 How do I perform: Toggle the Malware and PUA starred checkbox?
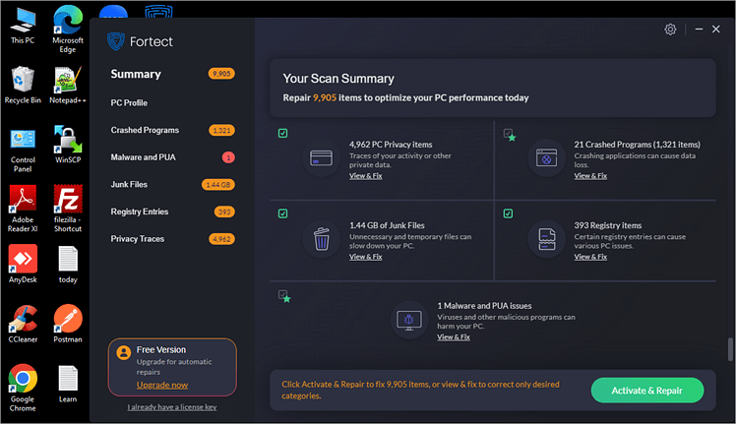(284, 296)
